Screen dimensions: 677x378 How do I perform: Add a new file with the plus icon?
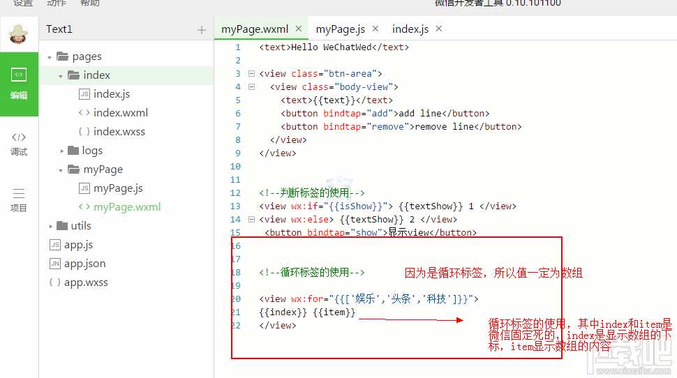tap(201, 30)
